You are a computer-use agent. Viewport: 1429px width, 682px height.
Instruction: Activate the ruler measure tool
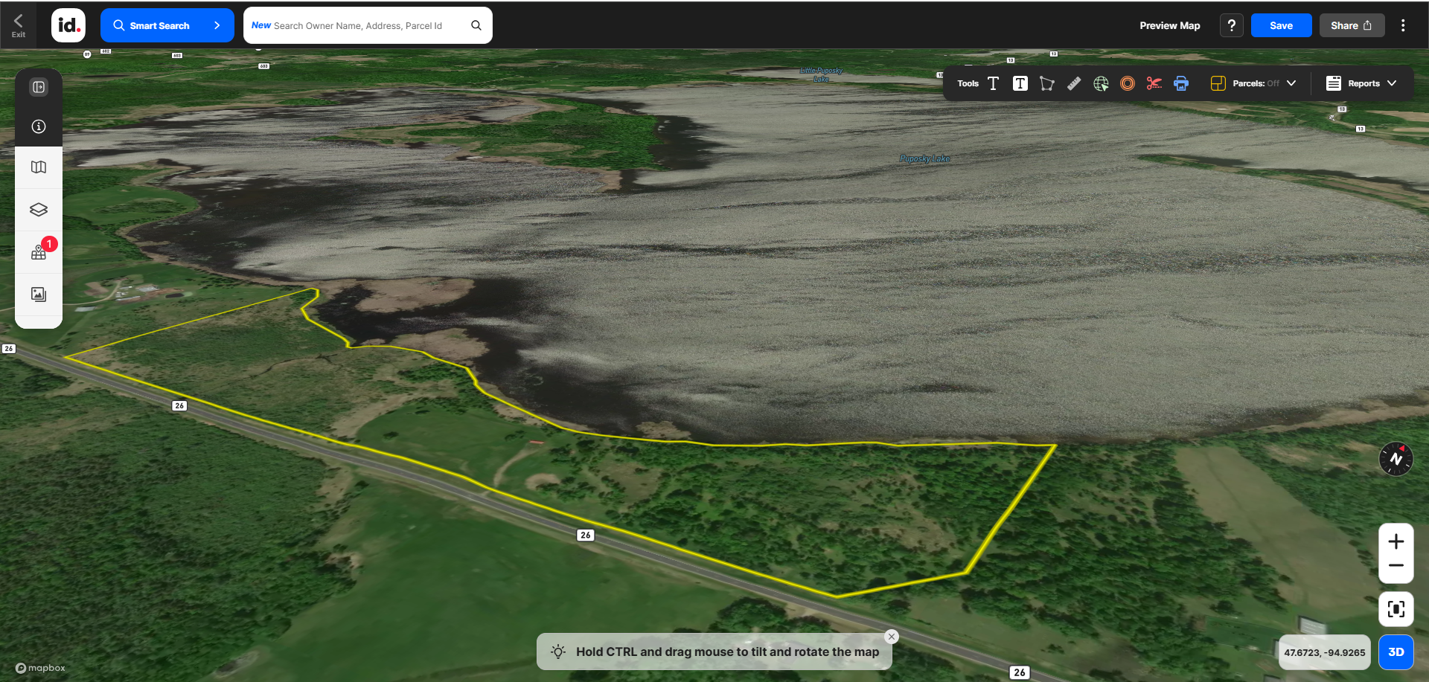(x=1073, y=83)
